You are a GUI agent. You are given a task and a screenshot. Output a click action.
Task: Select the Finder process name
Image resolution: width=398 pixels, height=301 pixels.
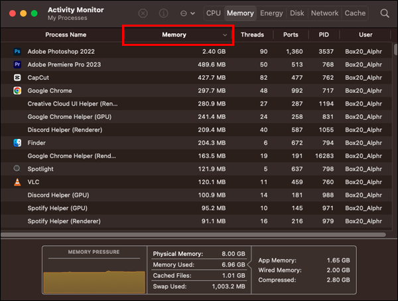[36, 143]
